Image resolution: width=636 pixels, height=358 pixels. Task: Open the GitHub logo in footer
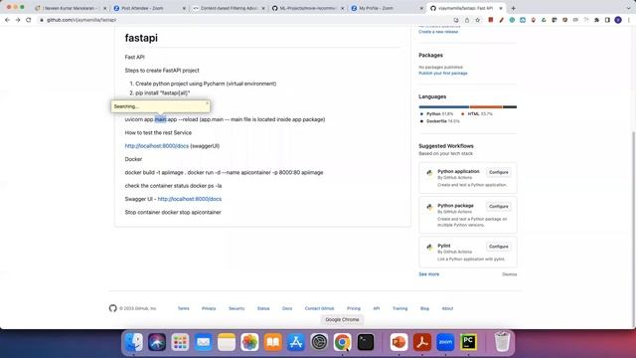pos(112,308)
